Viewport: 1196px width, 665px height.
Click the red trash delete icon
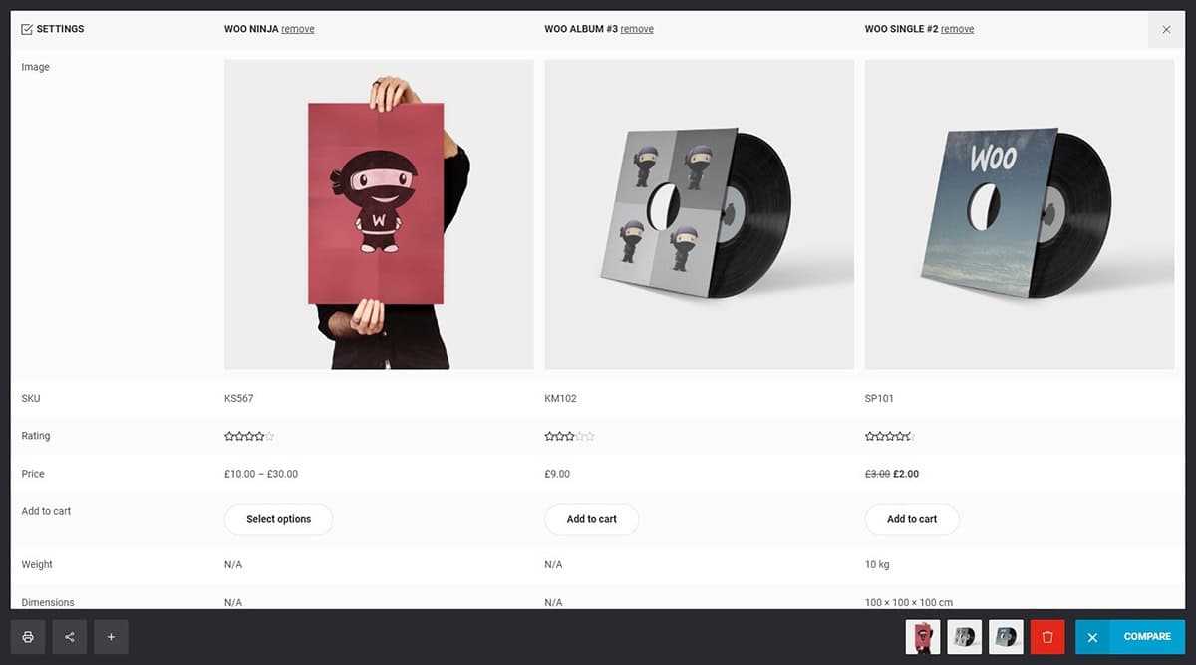point(1047,637)
